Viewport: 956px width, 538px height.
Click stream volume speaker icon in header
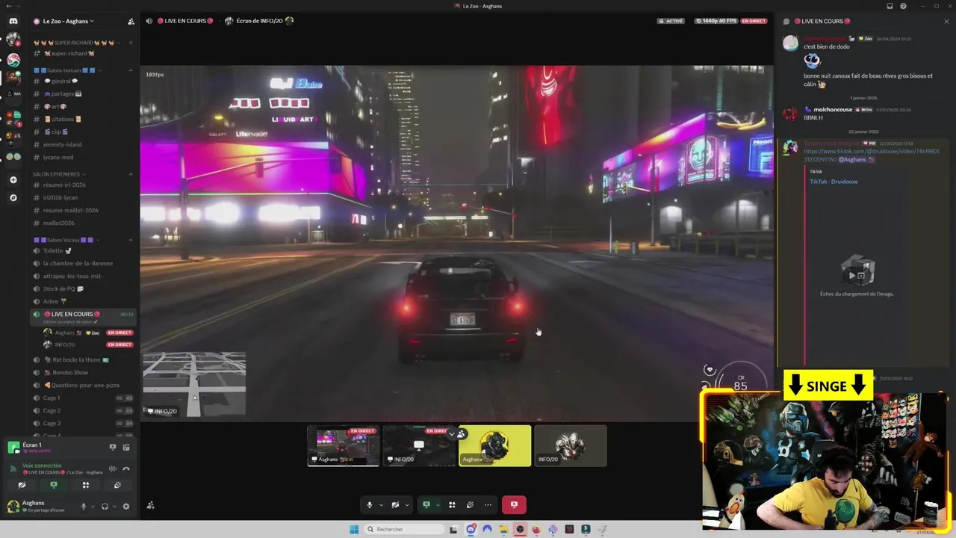tap(149, 21)
